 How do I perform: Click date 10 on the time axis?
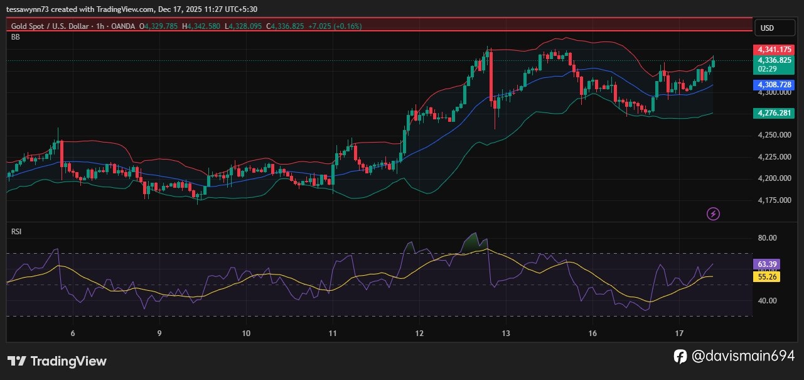(x=246, y=333)
